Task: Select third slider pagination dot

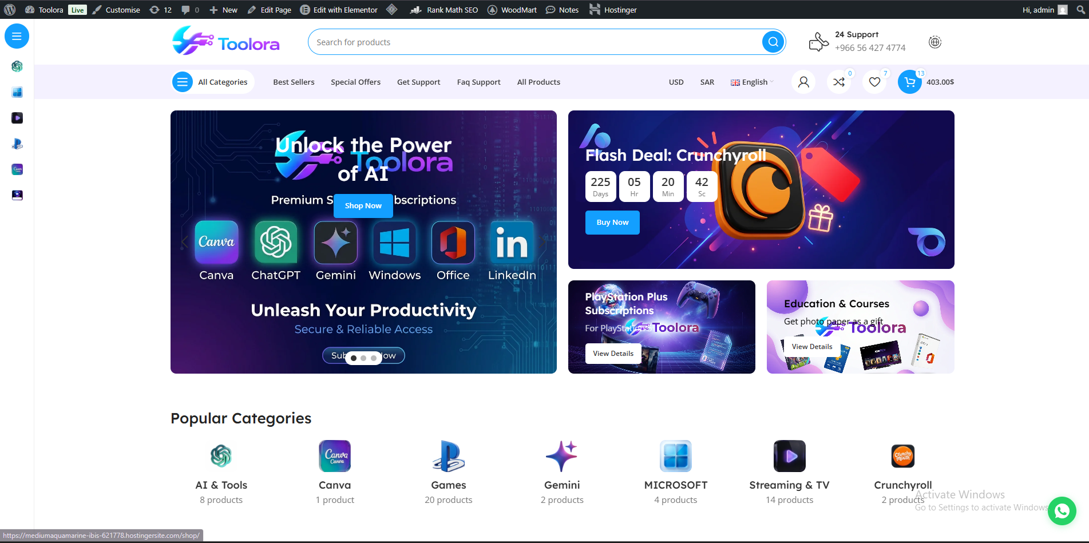Action: point(373,358)
